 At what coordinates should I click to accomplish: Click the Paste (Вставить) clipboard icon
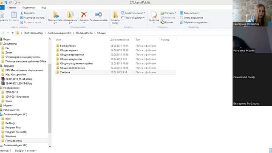(x=14, y=15)
